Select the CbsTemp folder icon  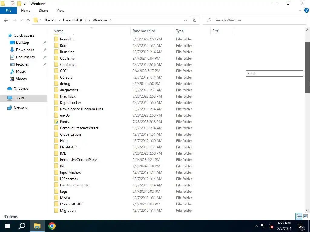[56, 58]
